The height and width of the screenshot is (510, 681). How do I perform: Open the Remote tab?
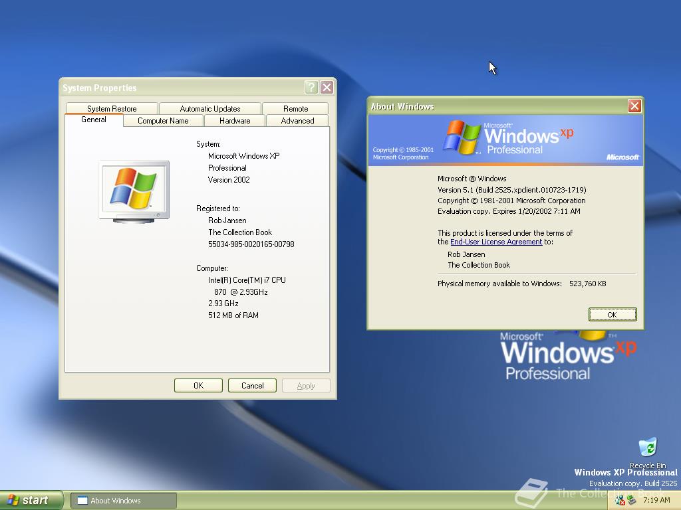tap(295, 108)
